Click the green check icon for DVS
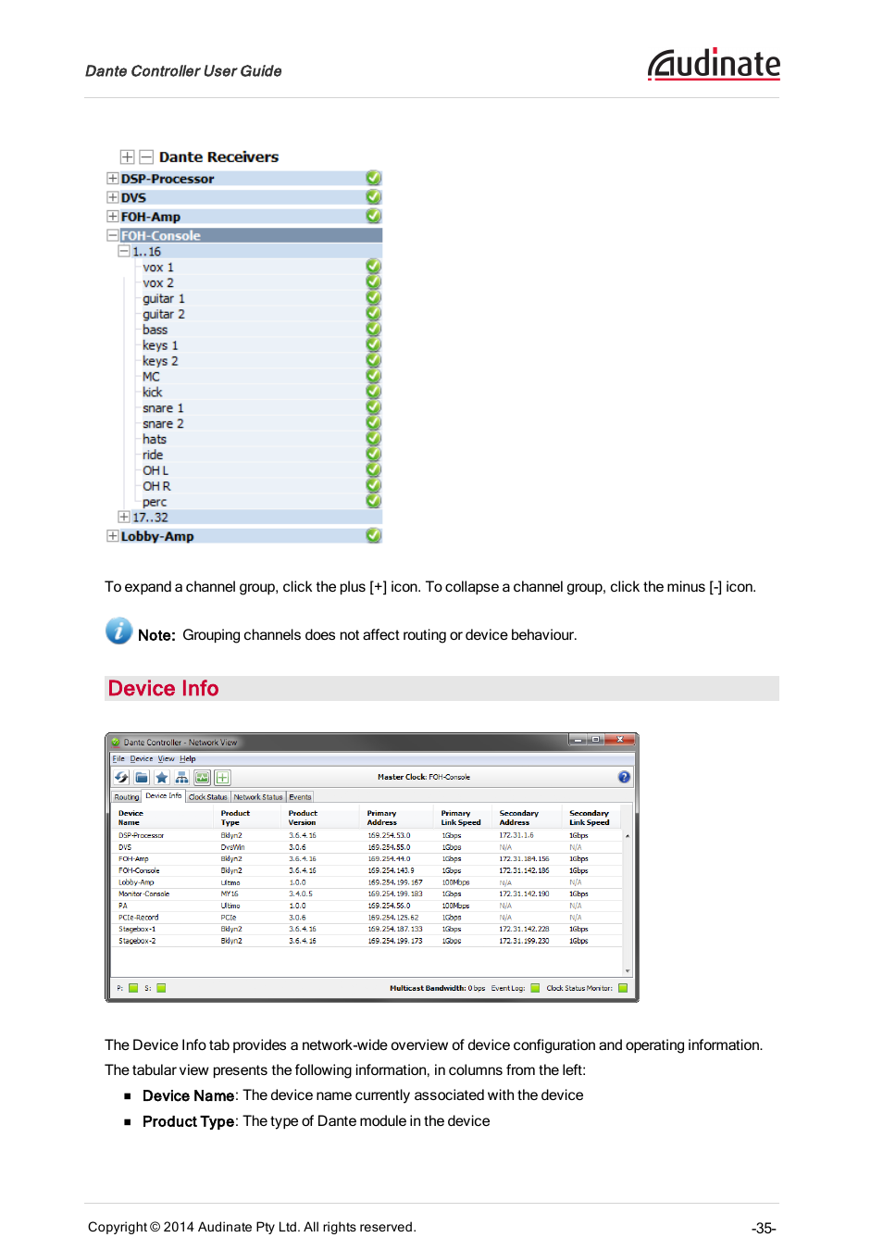883x1250 pixels. click(x=373, y=196)
